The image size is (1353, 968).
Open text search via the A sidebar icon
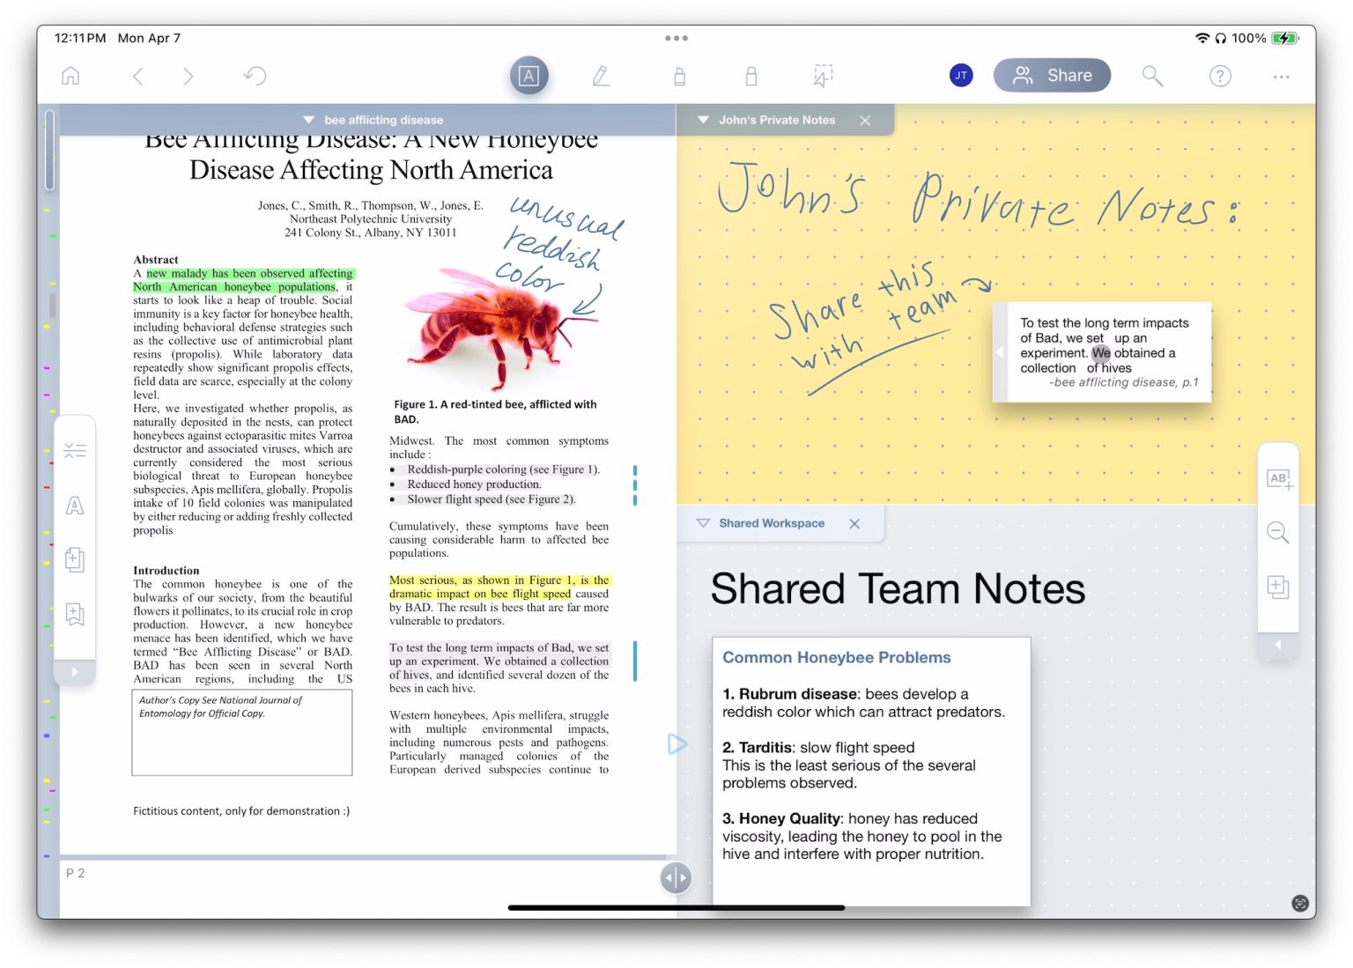click(x=75, y=505)
